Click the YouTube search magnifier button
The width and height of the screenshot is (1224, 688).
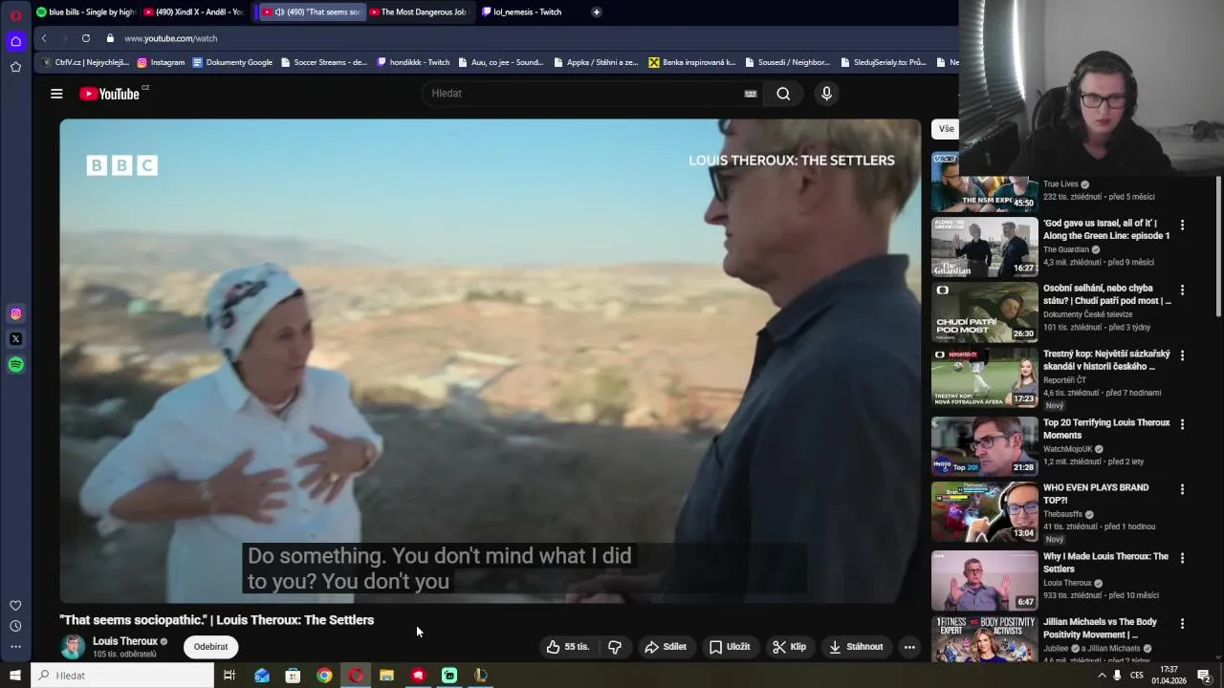[x=783, y=94]
